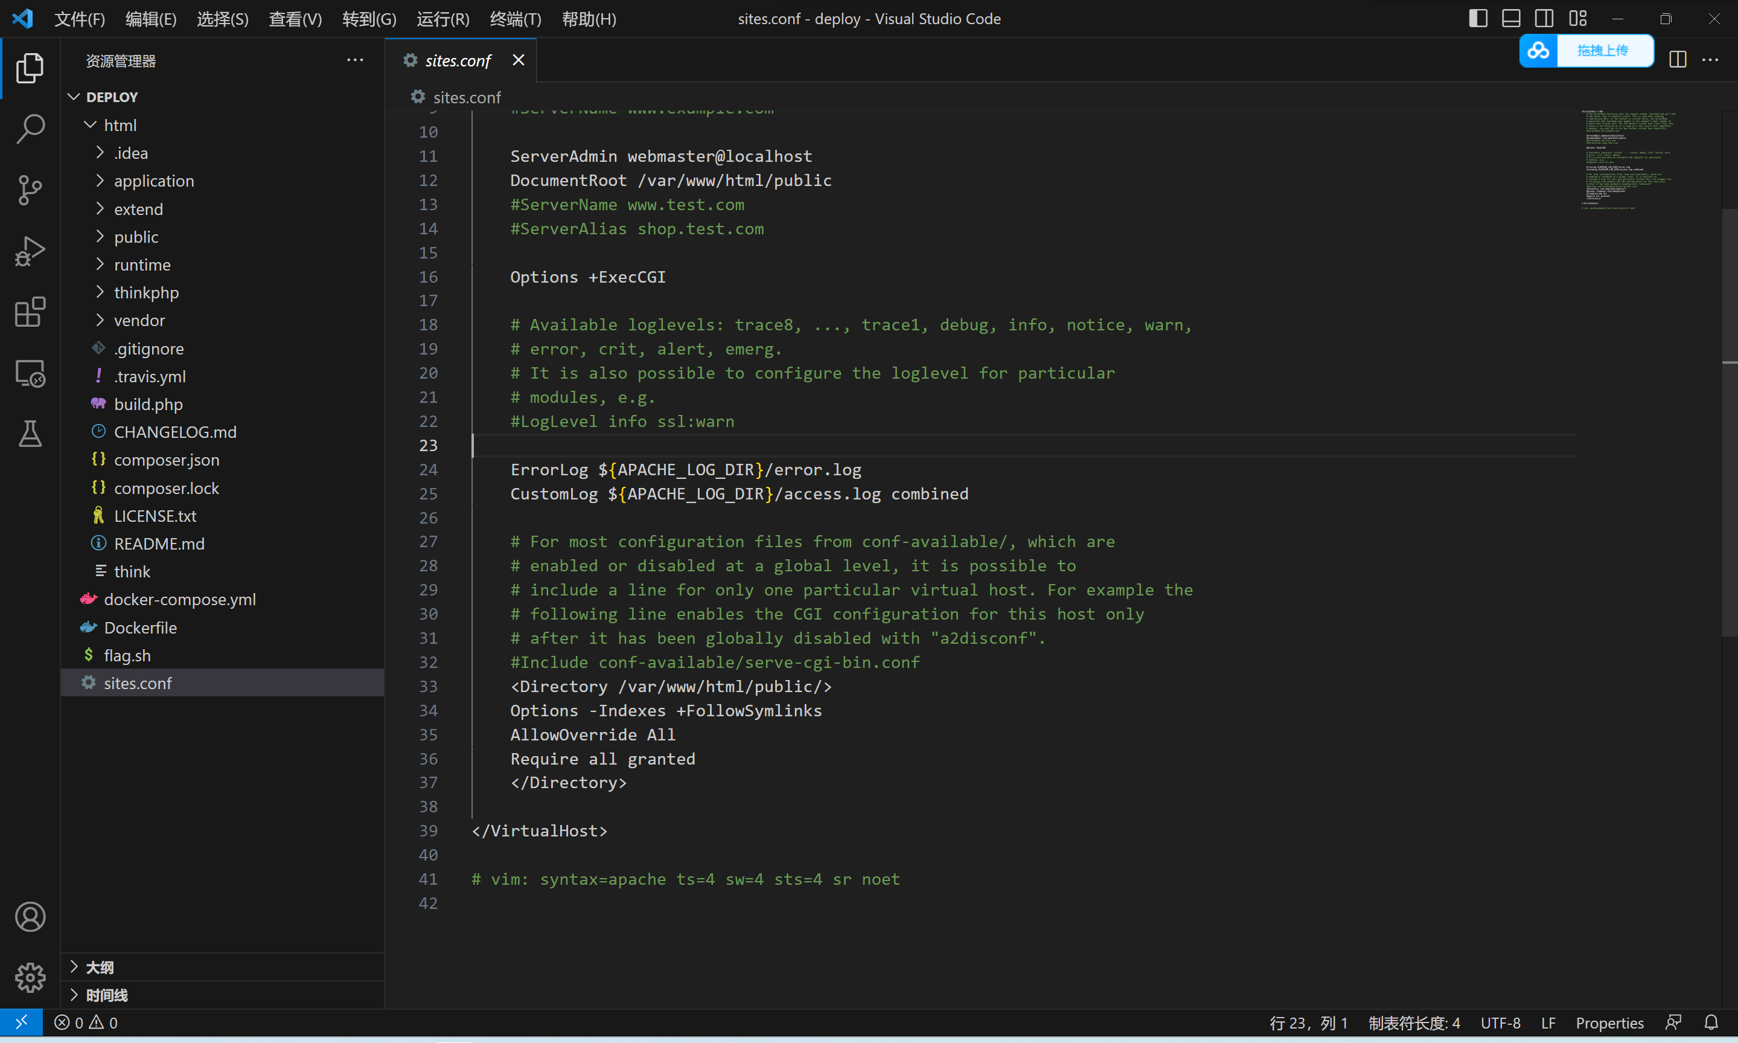1738x1043 pixels.
Task: Expand the 大纲 outline section
Action: pos(99,967)
